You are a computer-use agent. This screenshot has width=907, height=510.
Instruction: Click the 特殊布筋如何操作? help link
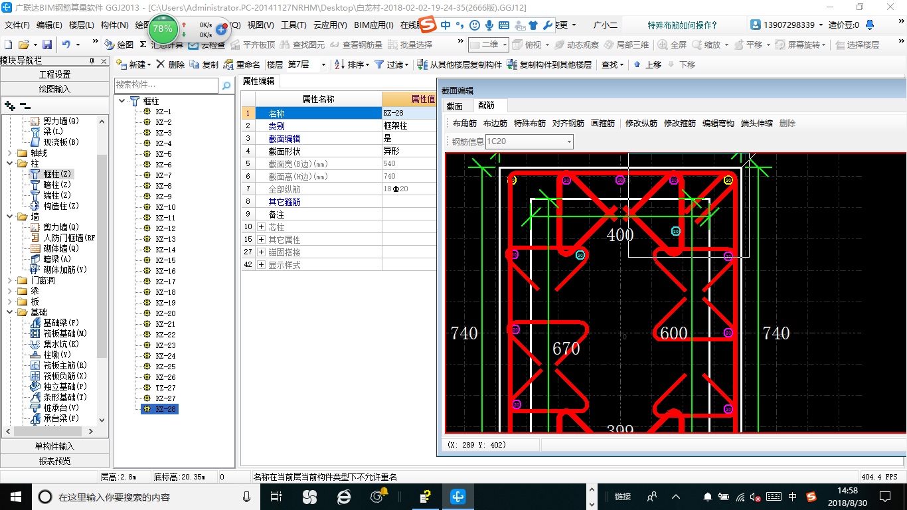click(x=683, y=25)
